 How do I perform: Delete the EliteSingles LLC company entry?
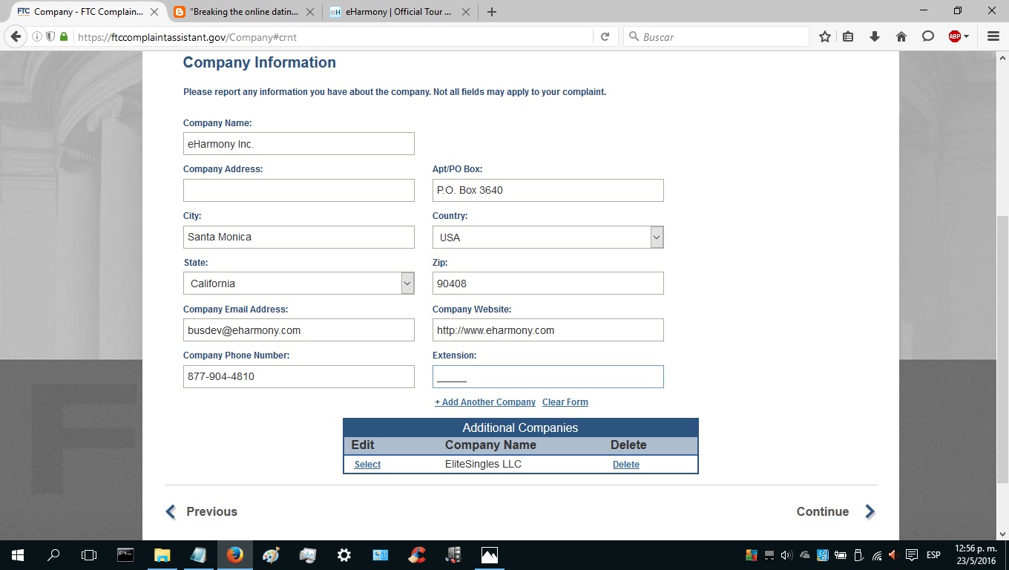[626, 465]
